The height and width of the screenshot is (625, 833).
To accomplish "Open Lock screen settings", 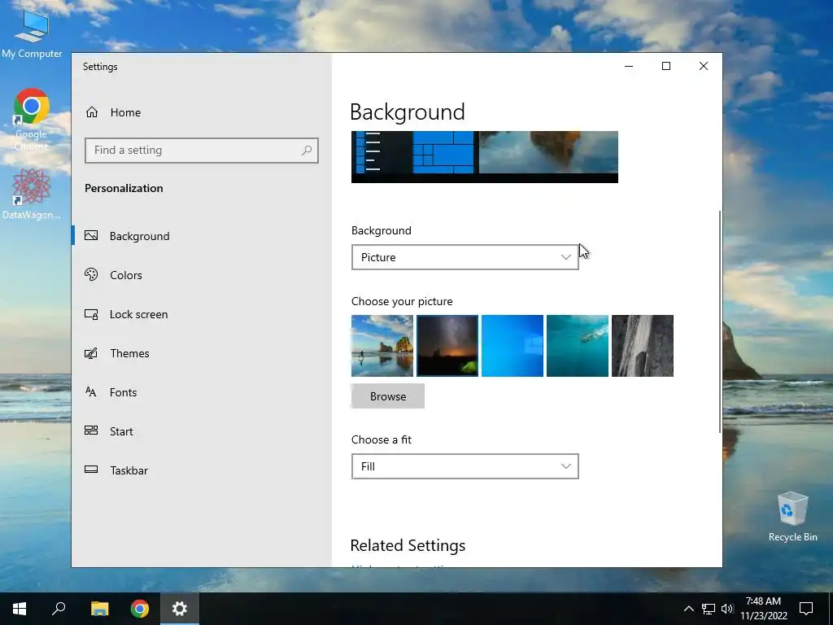I will pyautogui.click(x=202, y=314).
